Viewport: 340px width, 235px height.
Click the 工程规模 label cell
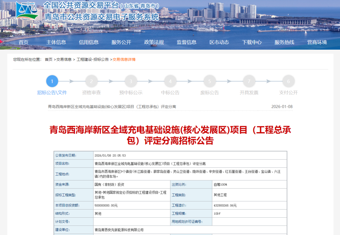click(x=191, y=214)
